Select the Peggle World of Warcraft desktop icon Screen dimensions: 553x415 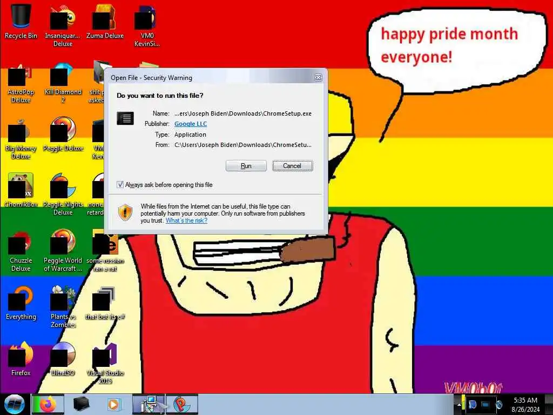[63, 251]
